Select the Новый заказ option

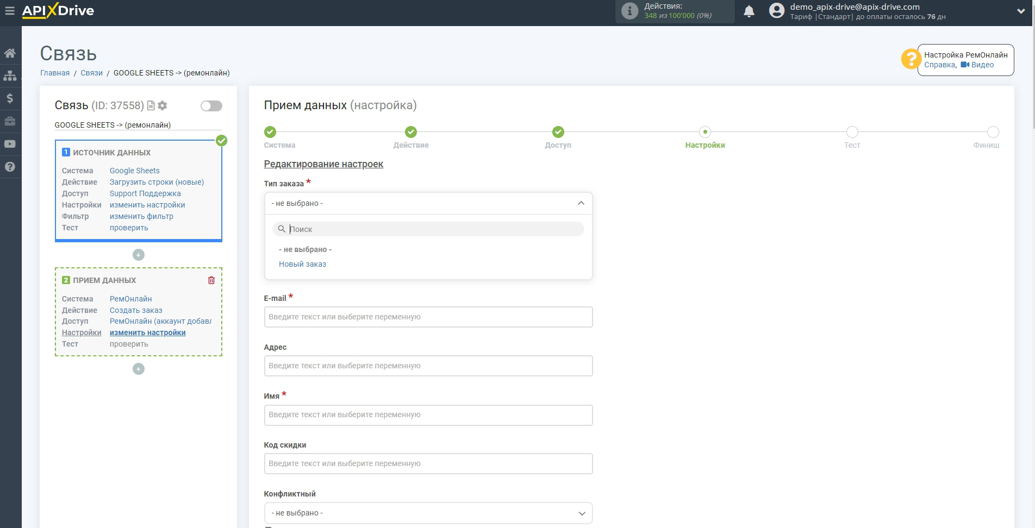point(303,264)
